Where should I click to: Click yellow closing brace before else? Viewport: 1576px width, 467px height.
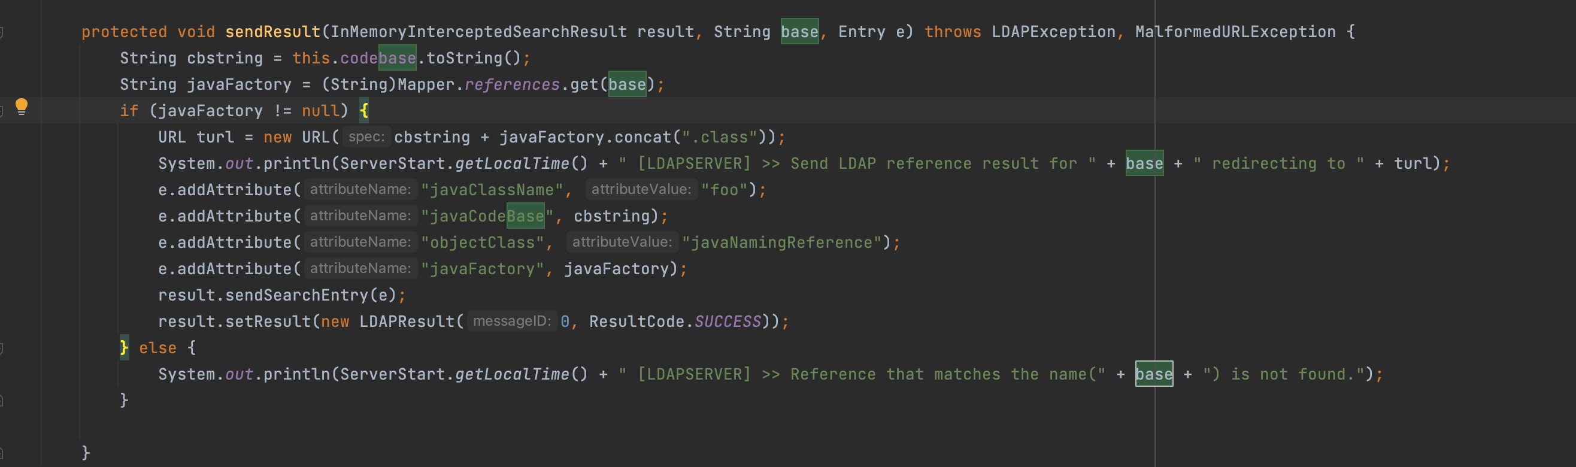(x=124, y=348)
